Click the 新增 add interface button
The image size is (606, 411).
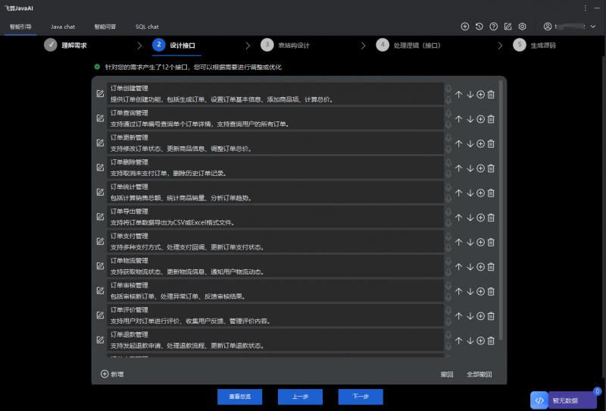point(111,374)
